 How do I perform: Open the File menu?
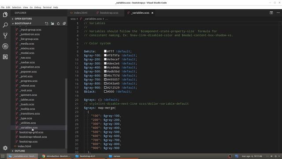click(3, 8)
